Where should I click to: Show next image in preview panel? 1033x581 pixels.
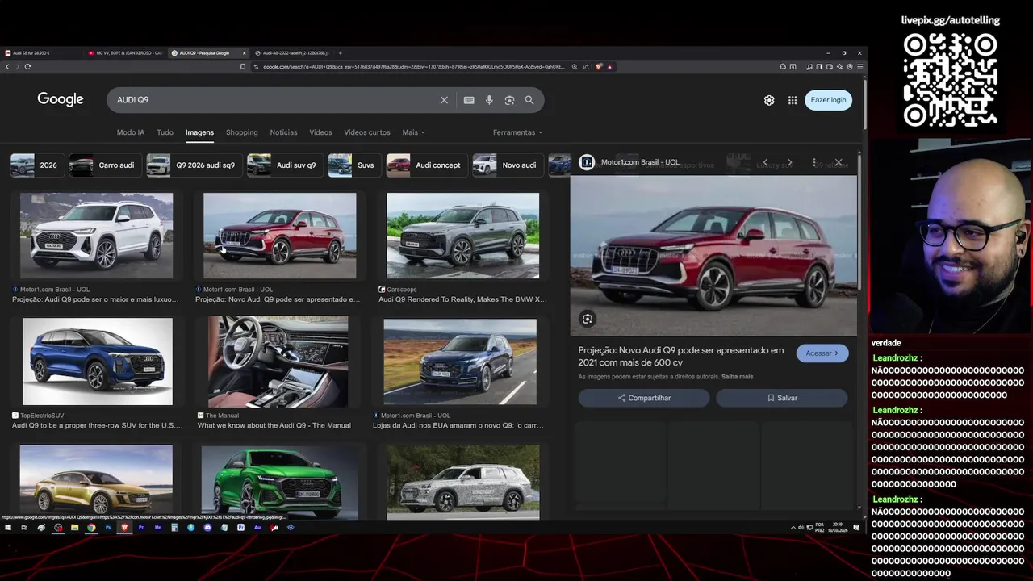789,163
